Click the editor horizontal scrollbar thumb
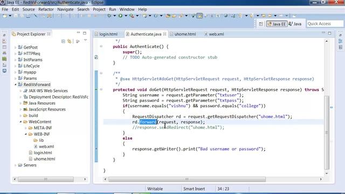345x194 pixels. pos(187,179)
